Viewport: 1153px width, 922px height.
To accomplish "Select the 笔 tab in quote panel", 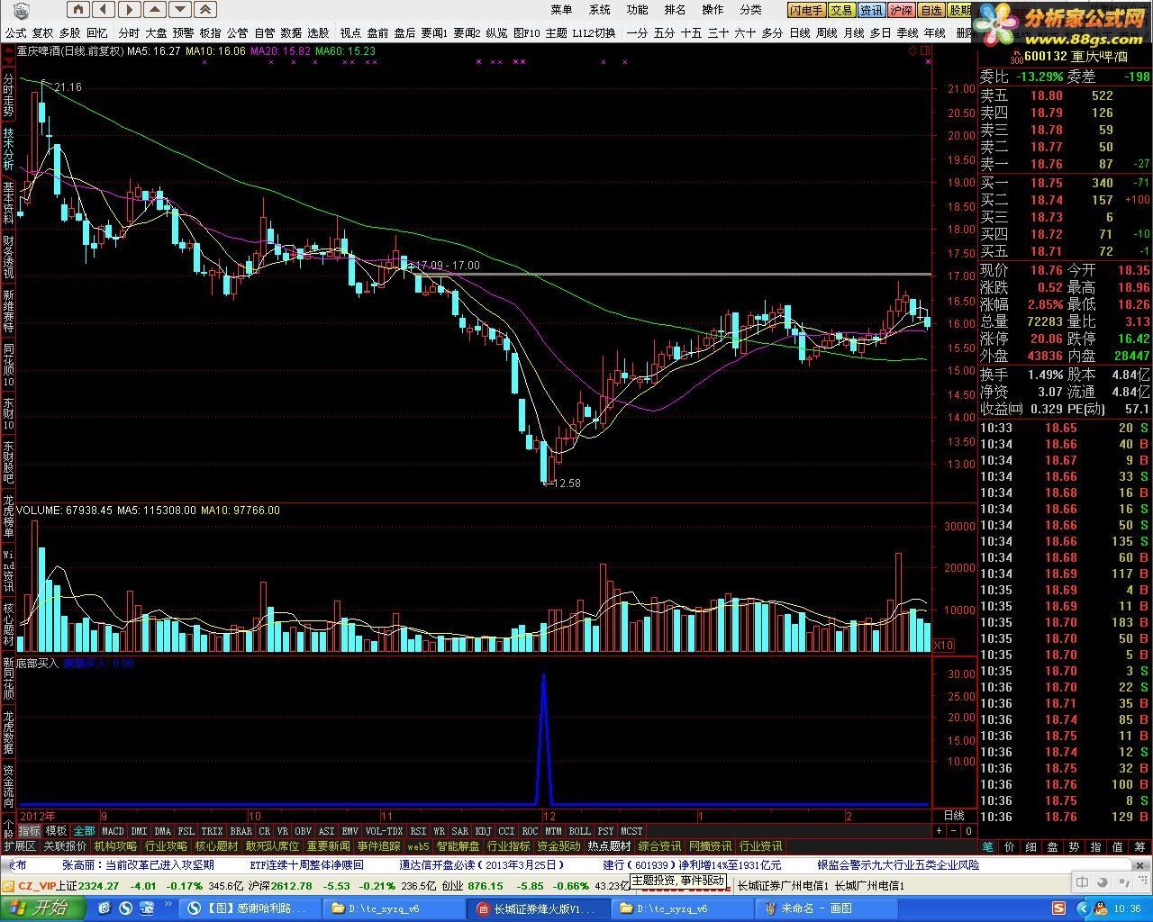I will tap(988, 846).
